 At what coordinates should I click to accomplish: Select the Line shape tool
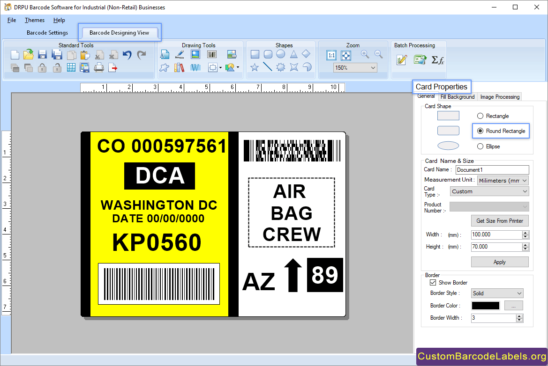268,66
